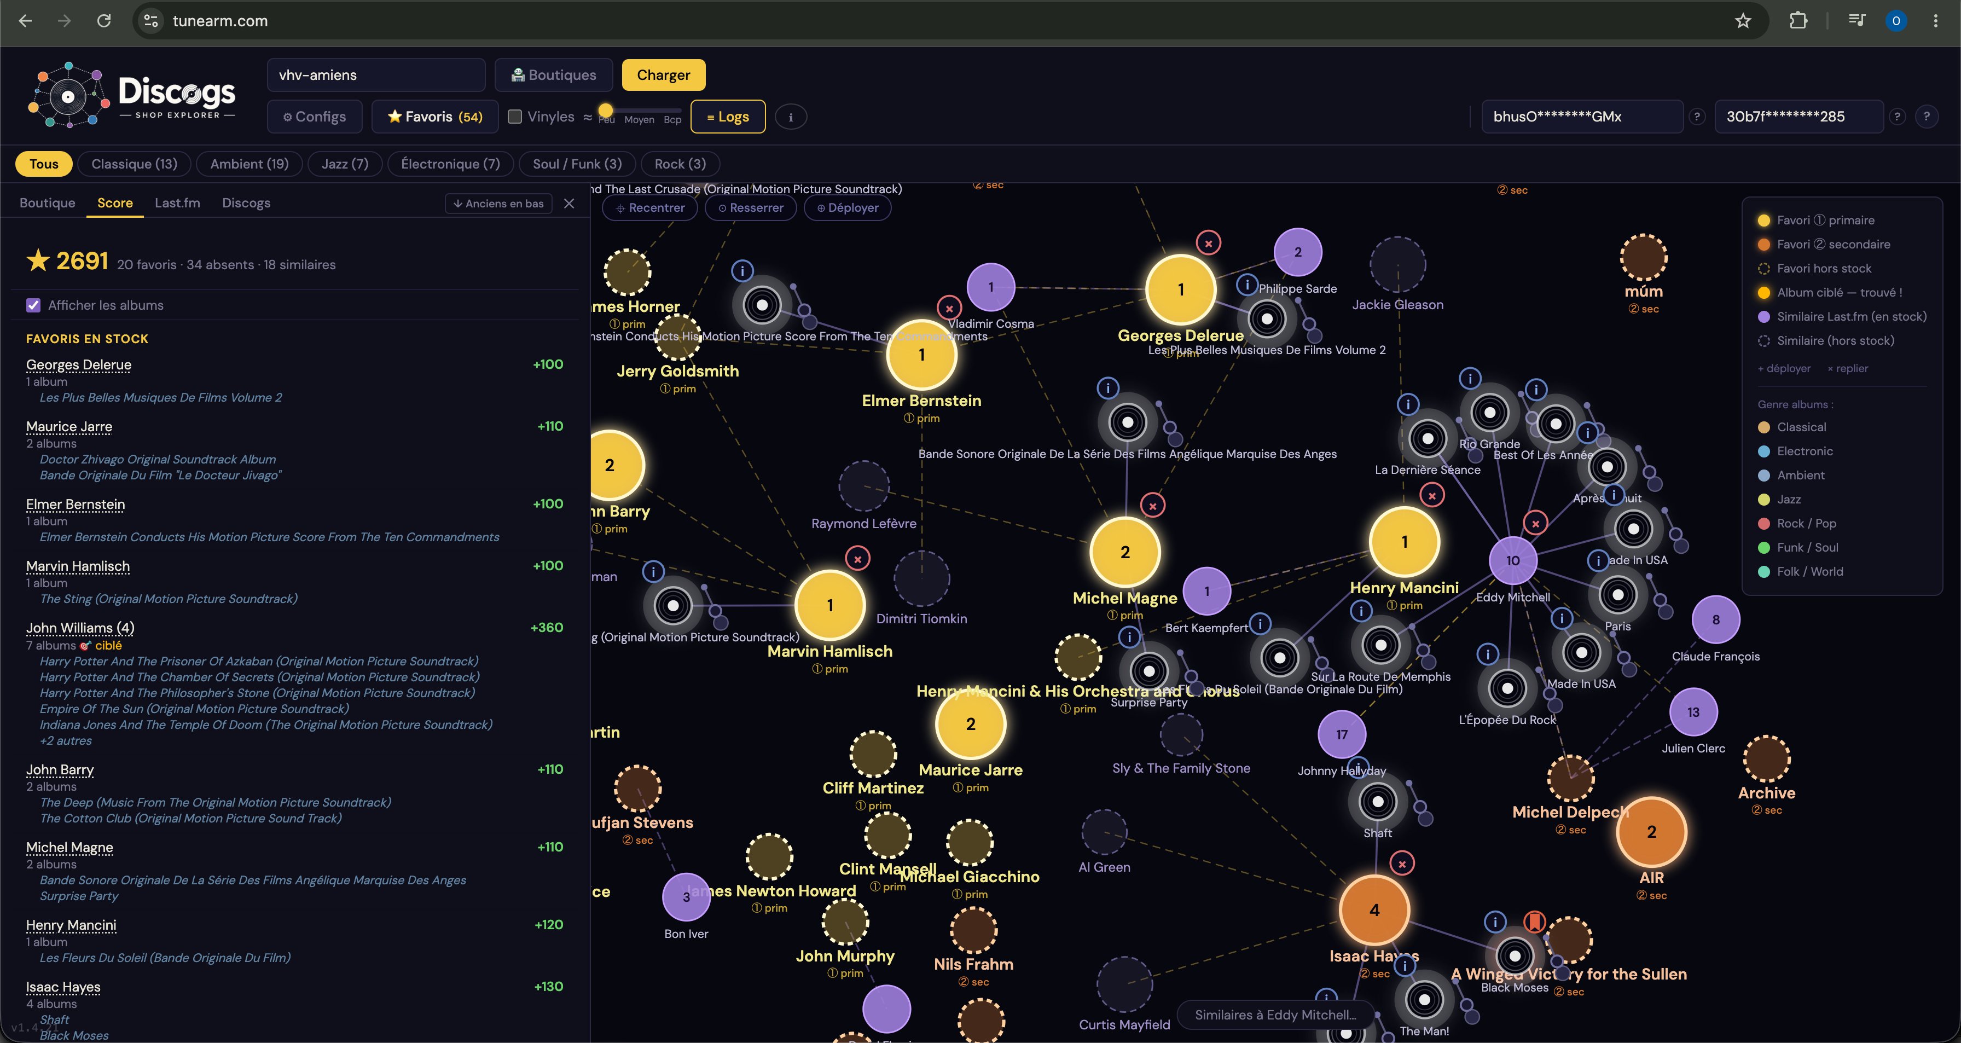Click the vhv-amiens shop name field
The height and width of the screenshot is (1043, 1961).
(376, 74)
